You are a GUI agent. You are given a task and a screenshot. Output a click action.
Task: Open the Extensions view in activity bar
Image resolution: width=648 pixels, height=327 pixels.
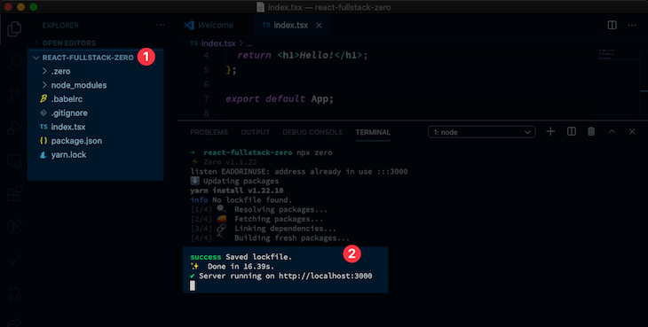(x=14, y=193)
